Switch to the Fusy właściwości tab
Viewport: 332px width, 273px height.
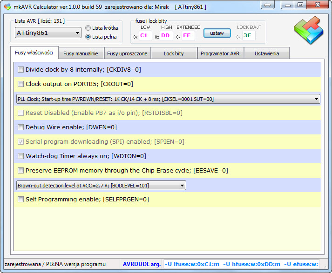[x=34, y=53]
